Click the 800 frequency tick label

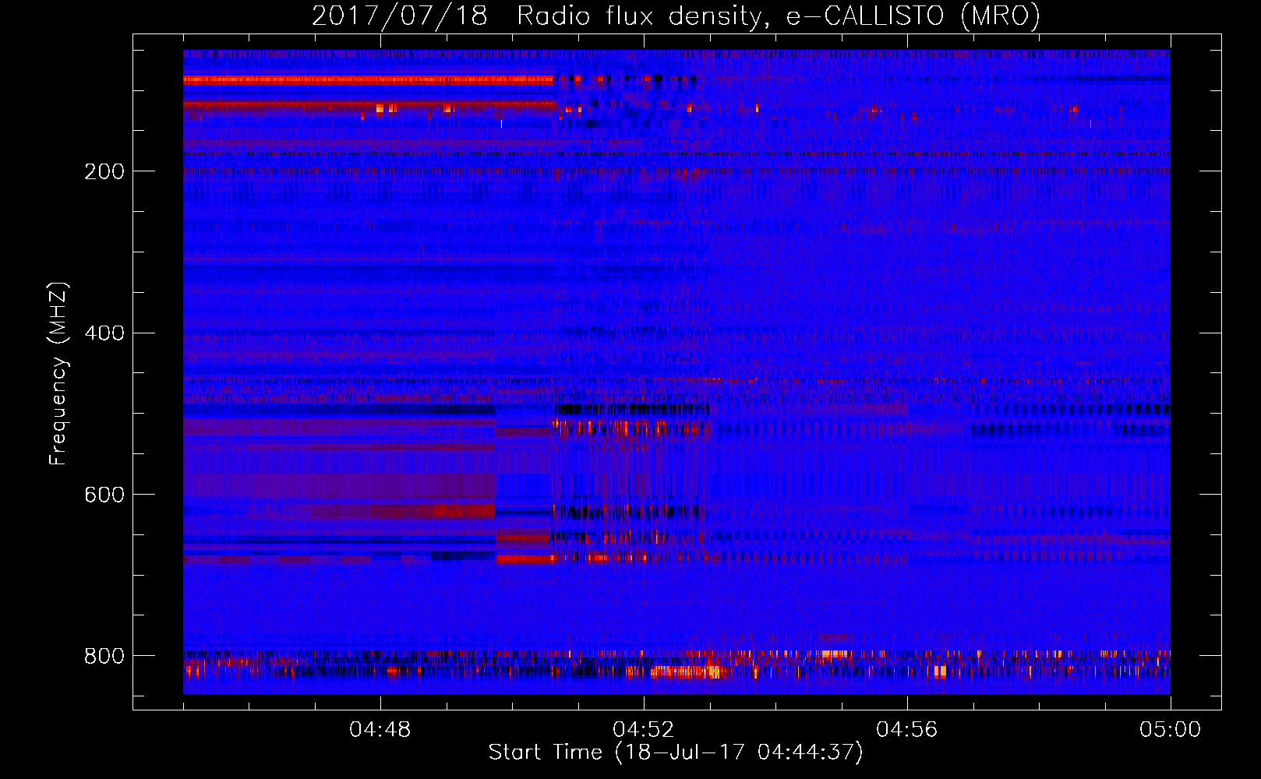104,656
